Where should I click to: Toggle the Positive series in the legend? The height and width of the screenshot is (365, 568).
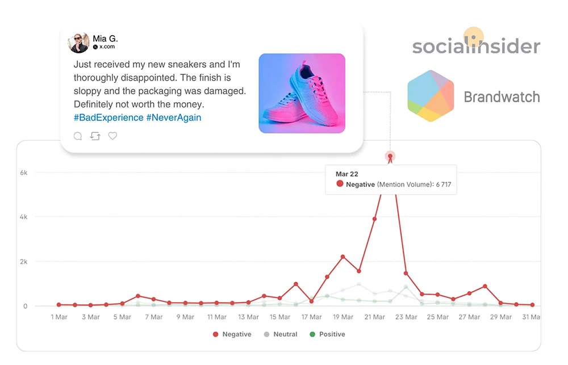(327, 334)
